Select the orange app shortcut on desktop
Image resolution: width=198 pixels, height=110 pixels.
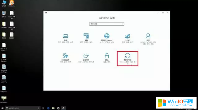(12, 3)
